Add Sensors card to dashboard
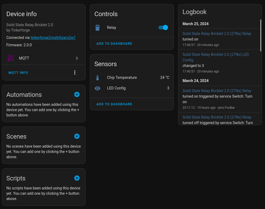 pyautogui.click(x=114, y=104)
